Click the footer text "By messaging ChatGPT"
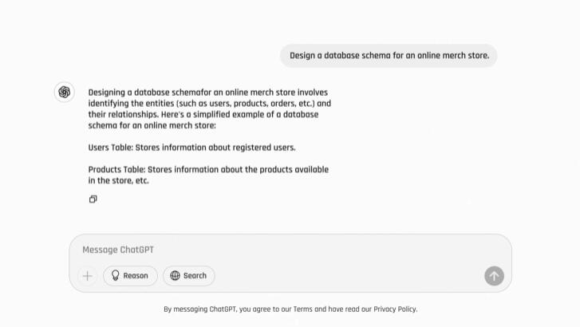The image size is (580, 327). (199, 309)
